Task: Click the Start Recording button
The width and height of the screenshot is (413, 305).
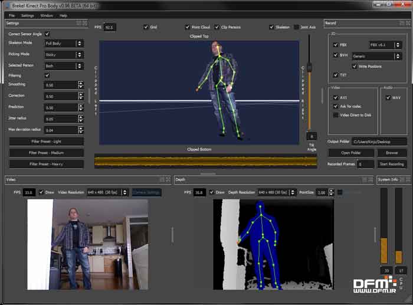Action: (x=392, y=164)
